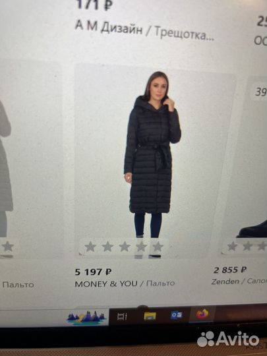This screenshot has height=356, width=267.
Task: Open Outlook from the taskbar
Action: click(176, 315)
